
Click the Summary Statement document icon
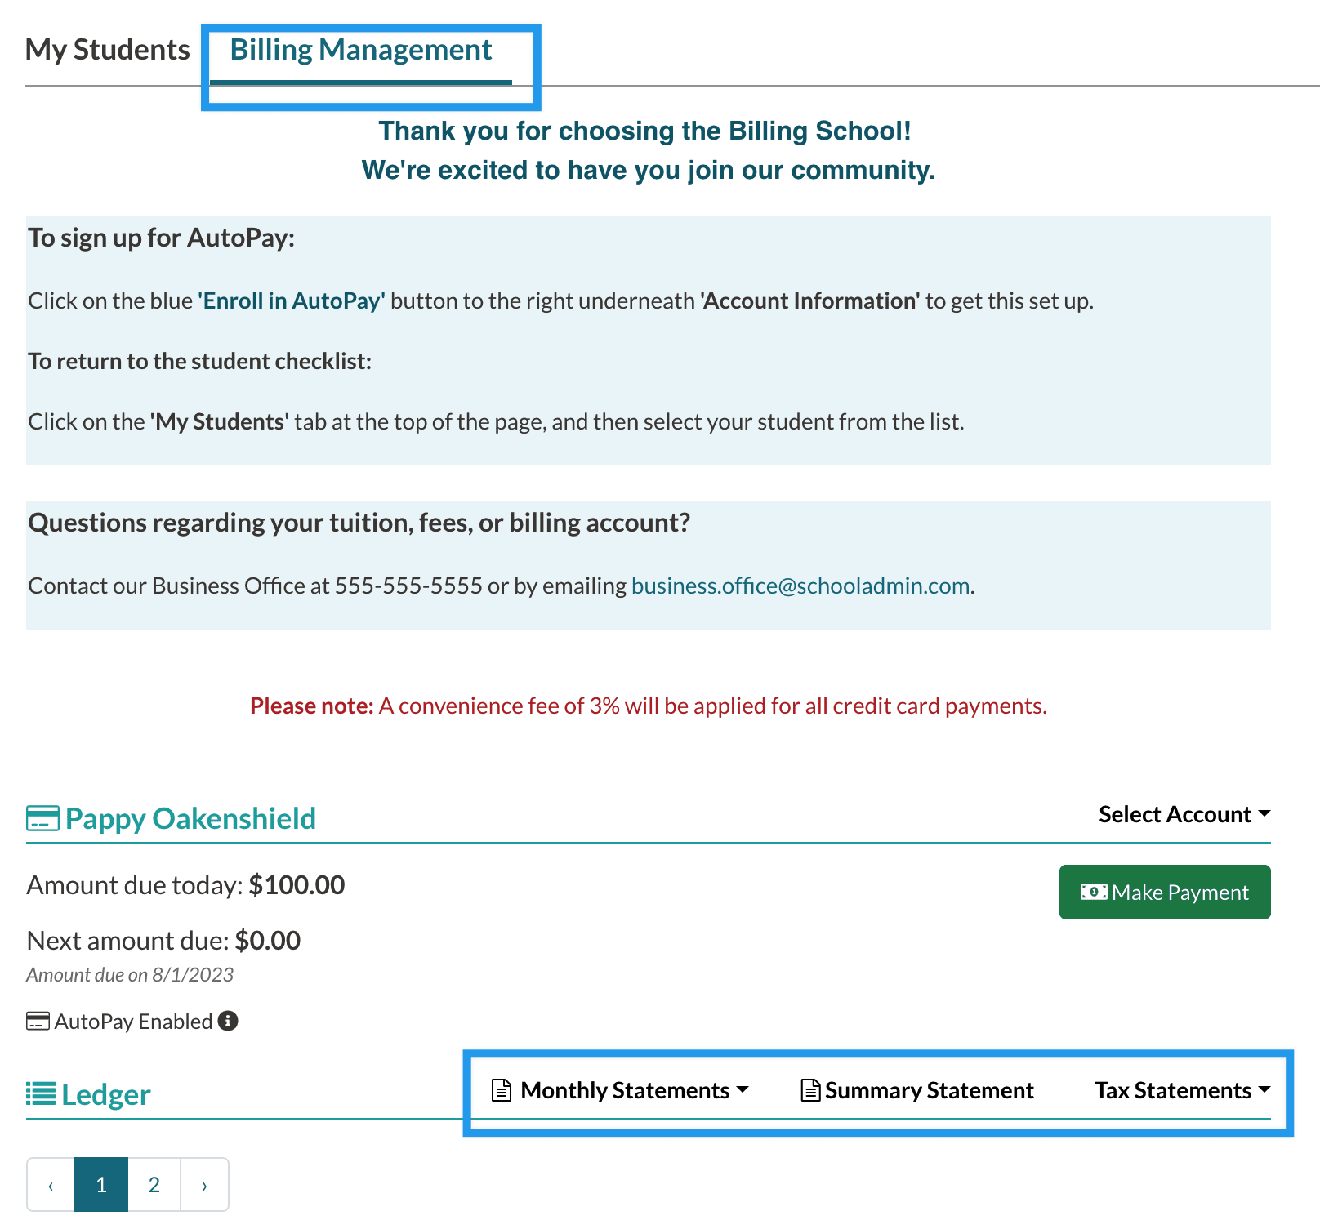(x=810, y=1090)
